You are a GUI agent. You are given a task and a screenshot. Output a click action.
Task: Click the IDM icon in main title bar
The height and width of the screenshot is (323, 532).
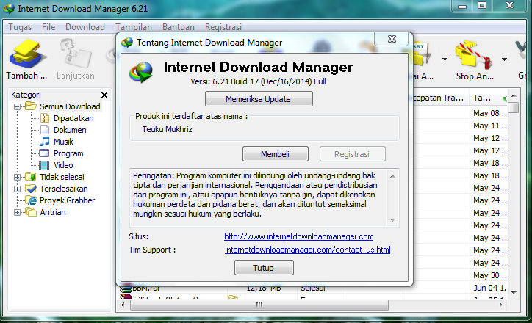coord(8,8)
